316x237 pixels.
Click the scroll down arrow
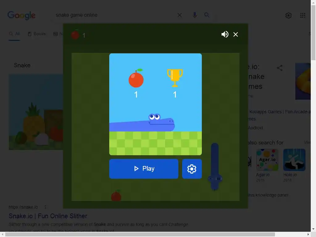pyautogui.click(x=313, y=229)
